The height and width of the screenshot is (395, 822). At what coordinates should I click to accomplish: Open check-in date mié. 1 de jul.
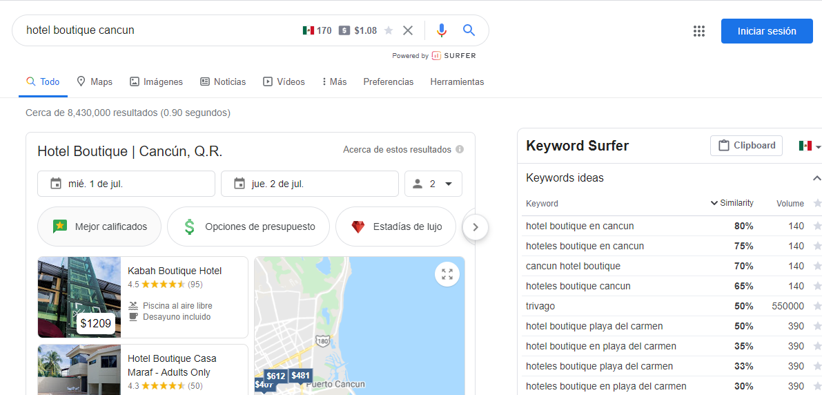pyautogui.click(x=126, y=184)
